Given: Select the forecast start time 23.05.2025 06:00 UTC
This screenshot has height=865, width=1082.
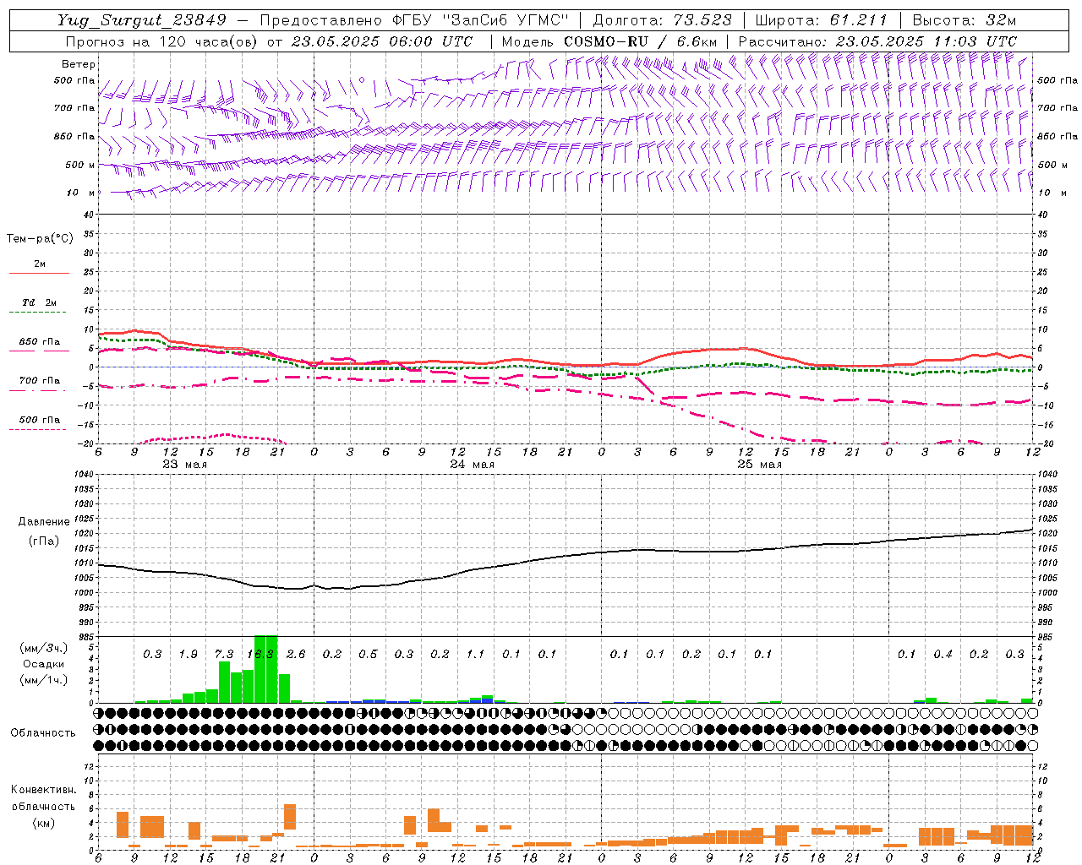Looking at the screenshot, I should [x=382, y=41].
